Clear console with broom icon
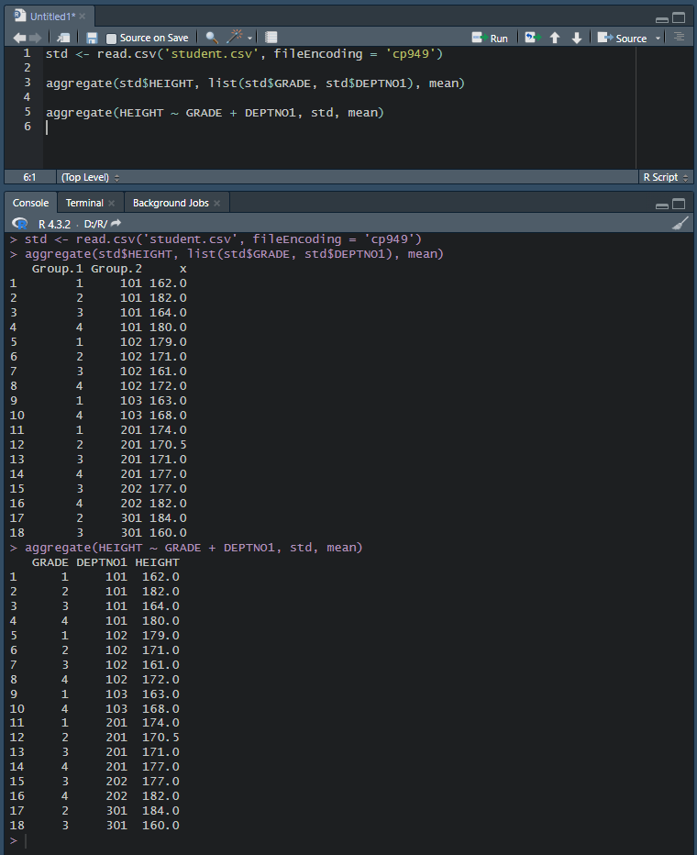This screenshot has width=697, height=855. tap(680, 223)
